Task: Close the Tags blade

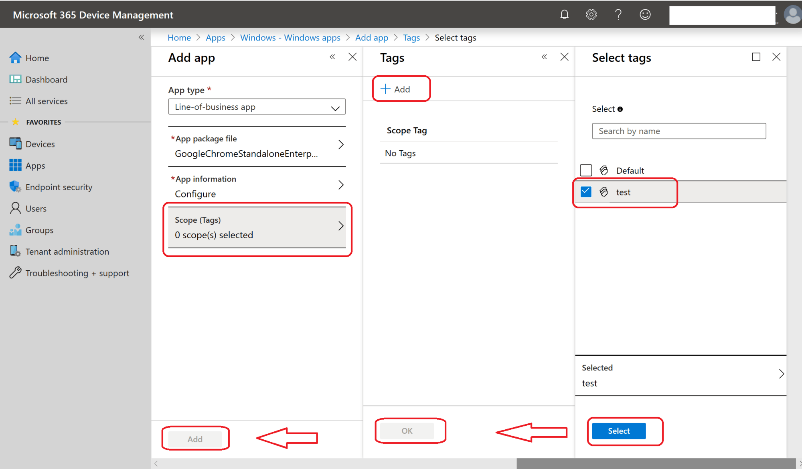Action: point(564,57)
